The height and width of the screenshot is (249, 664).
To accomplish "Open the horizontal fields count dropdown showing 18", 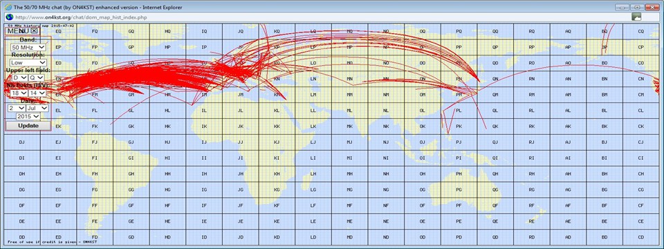I will [x=19, y=93].
